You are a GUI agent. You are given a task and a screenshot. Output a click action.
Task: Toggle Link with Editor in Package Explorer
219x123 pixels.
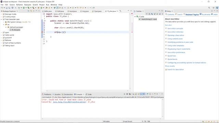(31, 11)
